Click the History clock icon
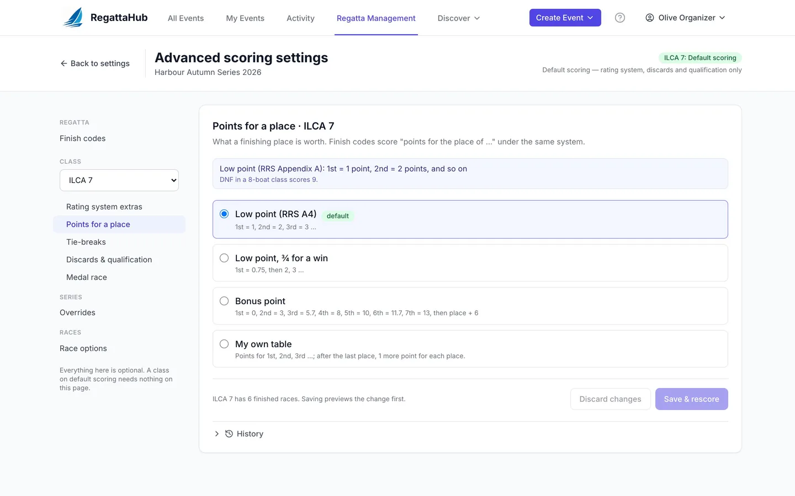Image resolution: width=795 pixels, height=496 pixels. click(229, 434)
